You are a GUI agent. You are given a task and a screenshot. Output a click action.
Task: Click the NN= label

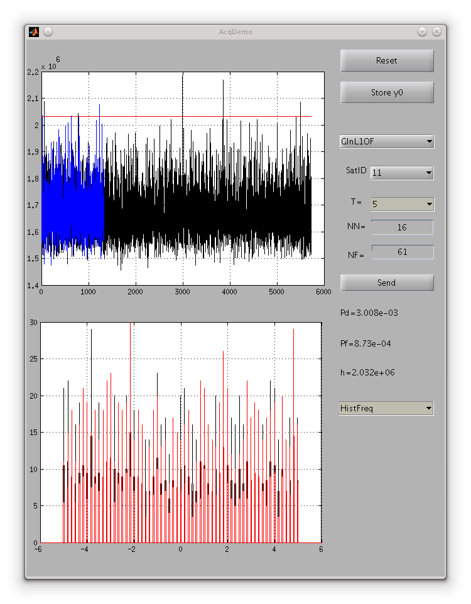click(355, 227)
